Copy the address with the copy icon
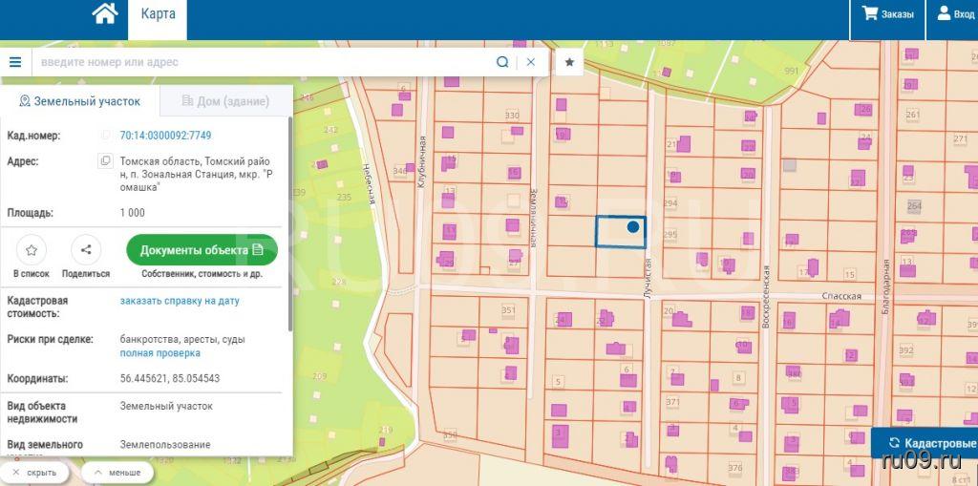The width and height of the screenshot is (978, 486). (x=106, y=161)
